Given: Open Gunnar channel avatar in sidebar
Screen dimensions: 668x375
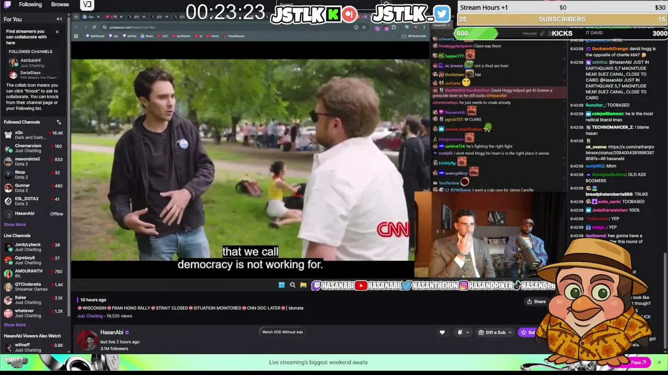Looking at the screenshot, I should coord(8,188).
